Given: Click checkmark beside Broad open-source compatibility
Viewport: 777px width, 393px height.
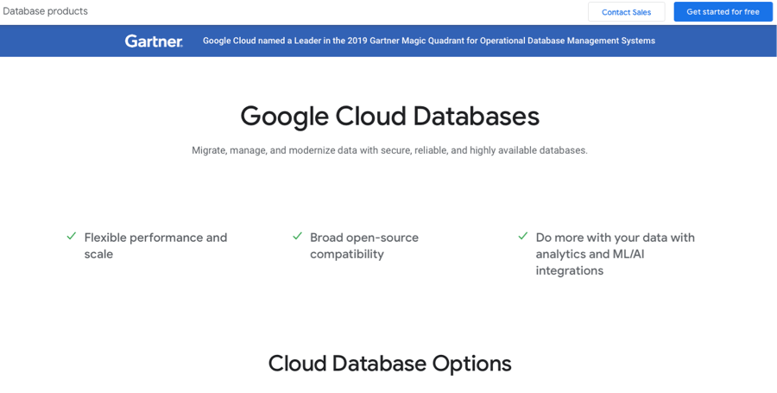Looking at the screenshot, I should click(297, 237).
